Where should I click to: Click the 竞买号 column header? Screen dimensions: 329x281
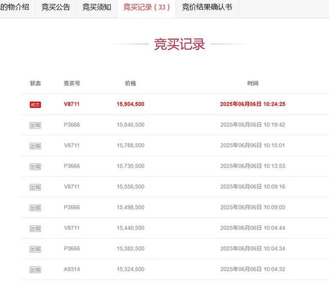(72, 83)
